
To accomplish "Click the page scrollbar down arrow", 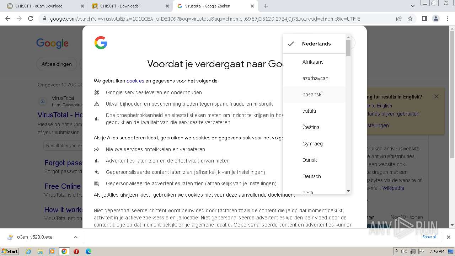I will tap(452, 225).
